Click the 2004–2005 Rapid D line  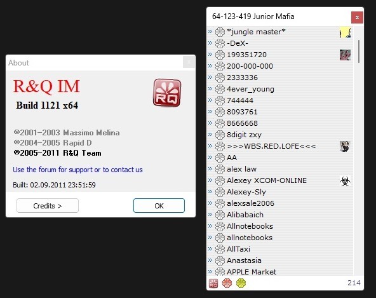53,143
